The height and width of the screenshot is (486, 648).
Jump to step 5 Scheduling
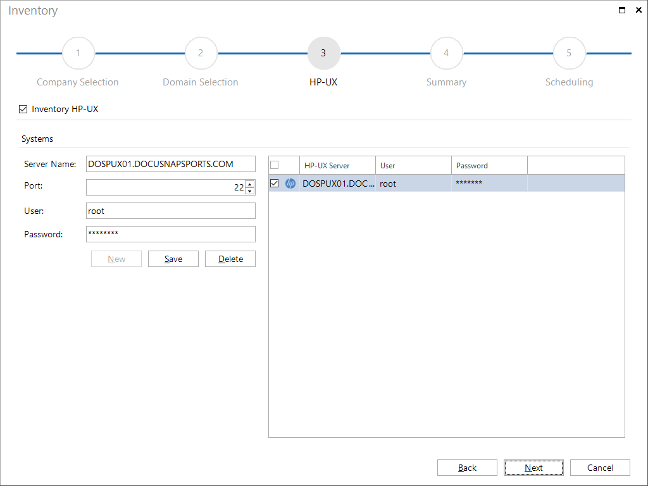[x=569, y=53]
